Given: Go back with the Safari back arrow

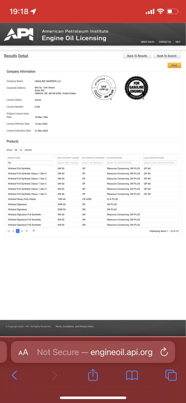Looking at the screenshot, I should pos(14,375).
